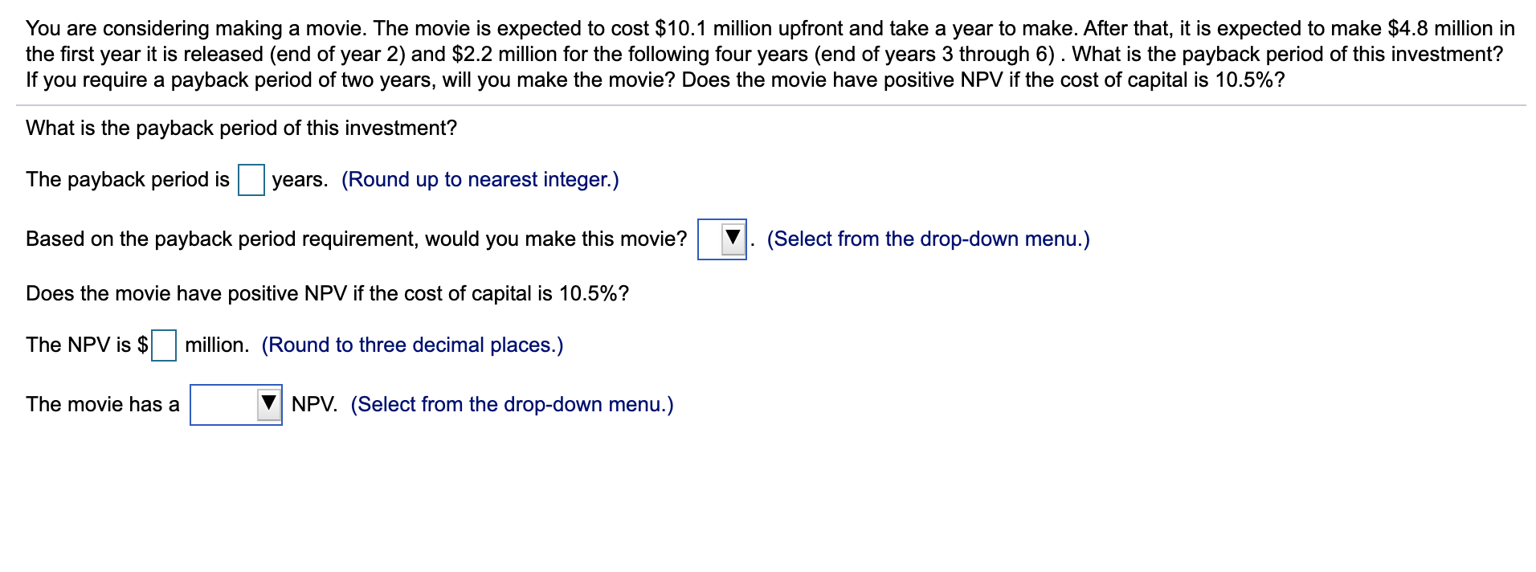The height and width of the screenshot is (572, 1536).
Task: Click the phrase The payback period is
Action: pyautogui.click(x=126, y=180)
